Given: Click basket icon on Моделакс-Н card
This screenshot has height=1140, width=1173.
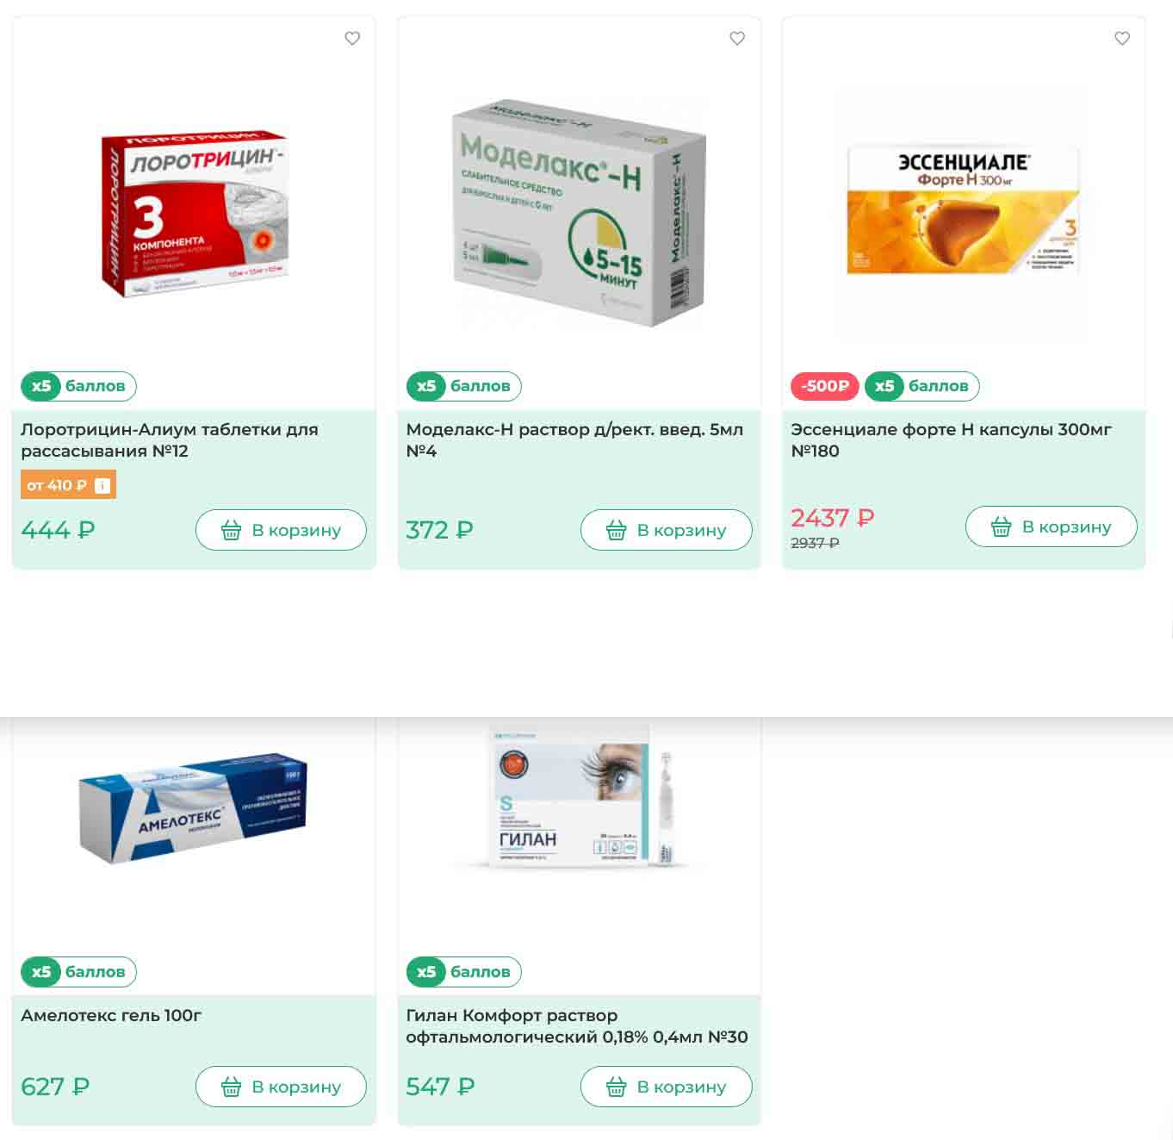Looking at the screenshot, I should click(616, 530).
